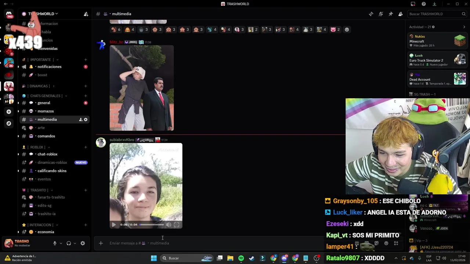Open pinned messages pin icon
The image size is (470, 264).
tap(391, 14)
